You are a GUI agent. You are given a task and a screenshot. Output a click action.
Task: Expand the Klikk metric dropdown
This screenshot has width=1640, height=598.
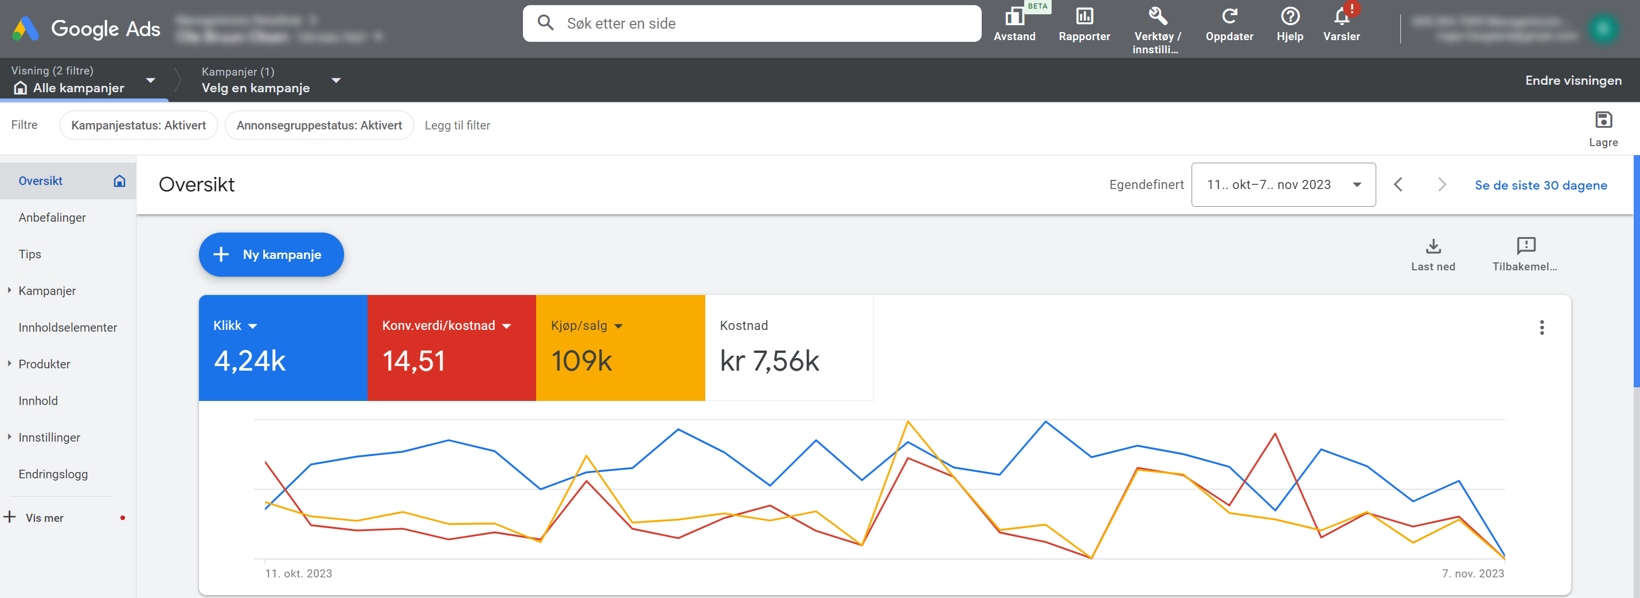click(x=253, y=326)
